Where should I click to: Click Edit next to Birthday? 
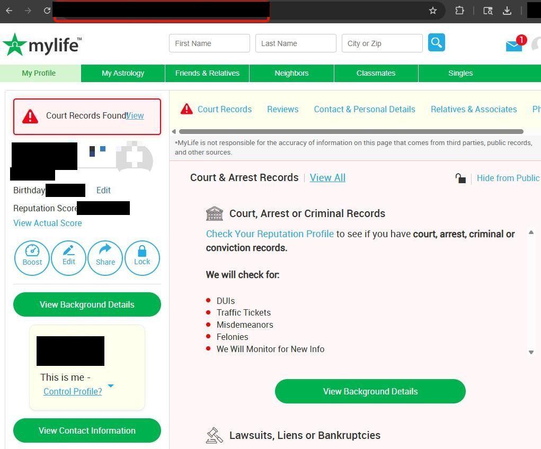103,191
